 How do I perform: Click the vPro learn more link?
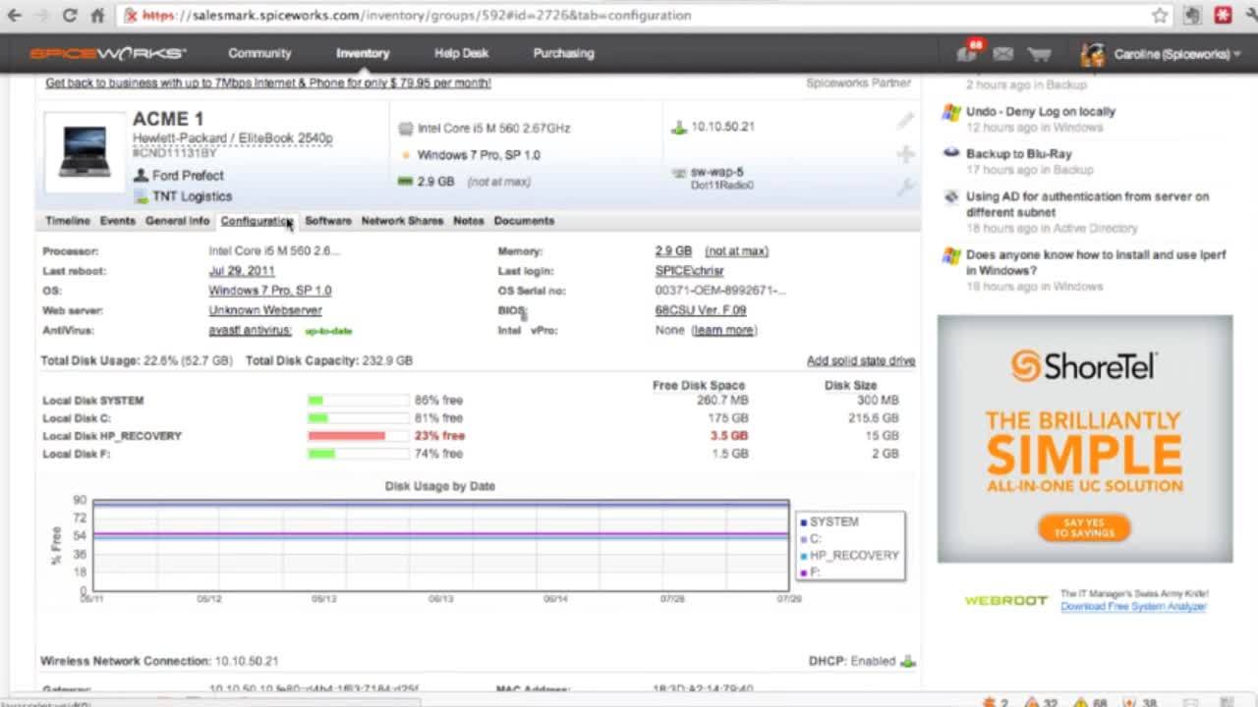coord(724,330)
